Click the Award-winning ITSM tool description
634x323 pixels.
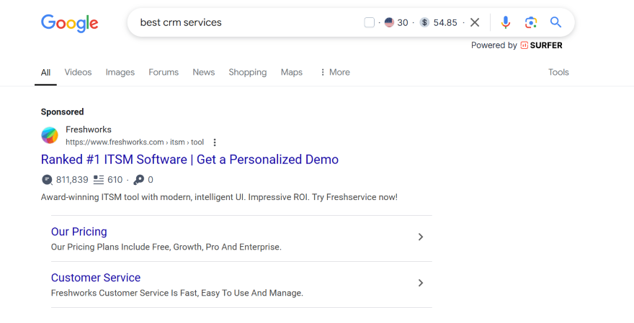tap(219, 197)
